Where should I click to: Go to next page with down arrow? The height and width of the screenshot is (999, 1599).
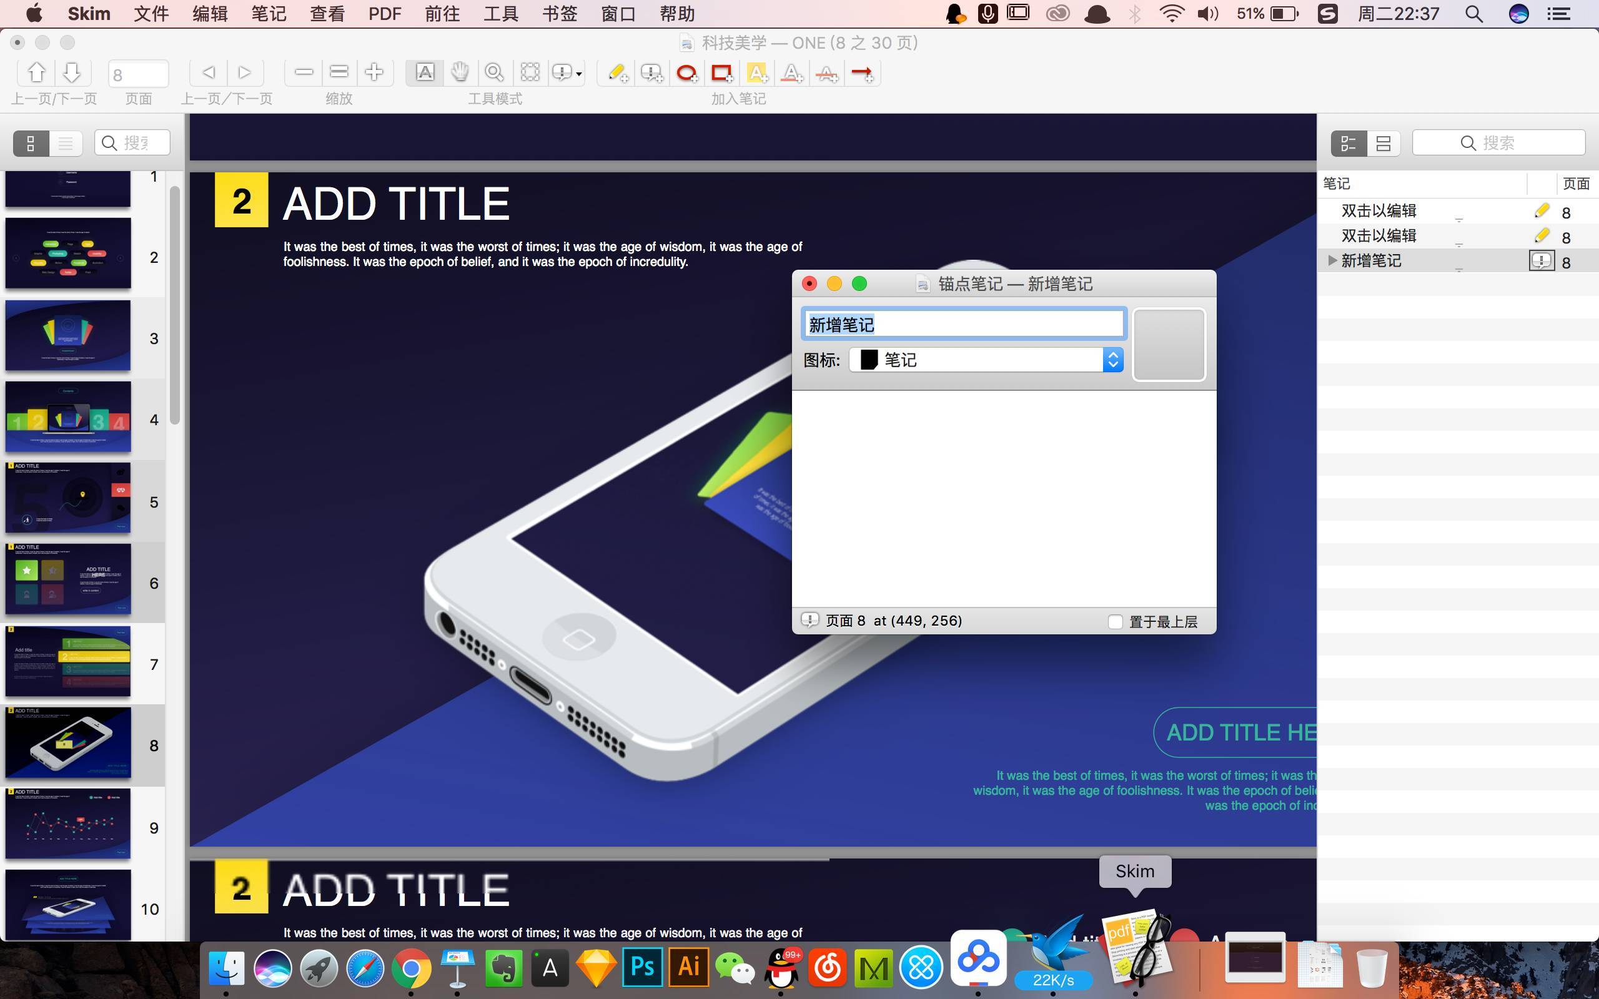[72, 72]
